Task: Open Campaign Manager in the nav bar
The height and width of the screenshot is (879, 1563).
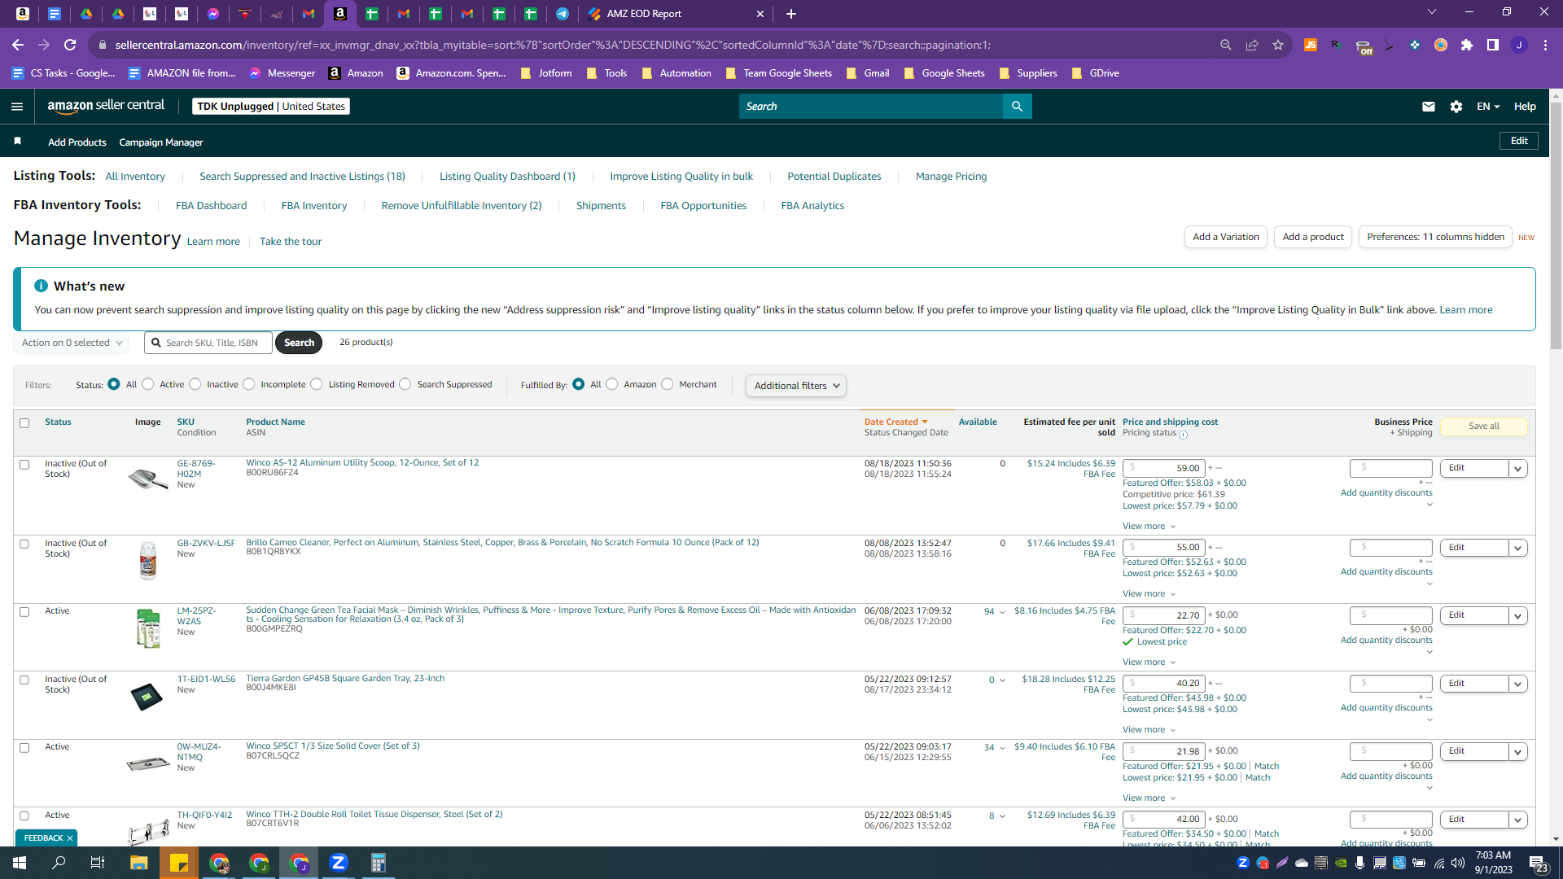Action: click(161, 142)
